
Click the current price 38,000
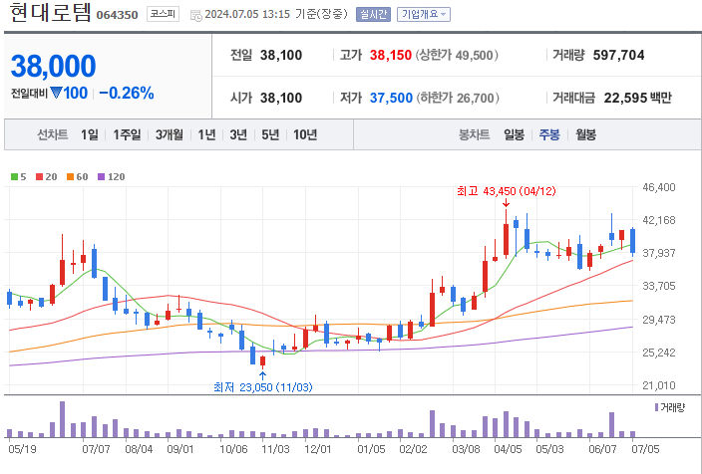tap(53, 66)
